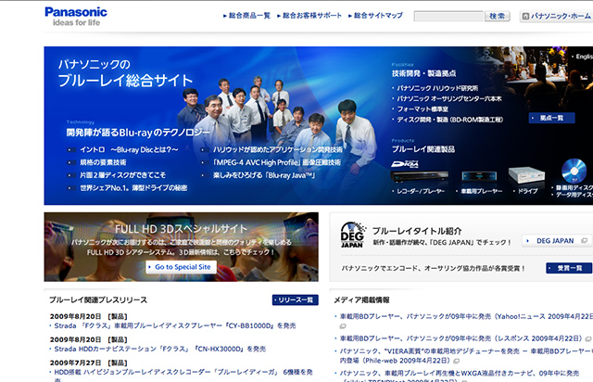Go to パナソニック・ホーム button
Viewport: 593px width, 382px height.
coord(556,17)
